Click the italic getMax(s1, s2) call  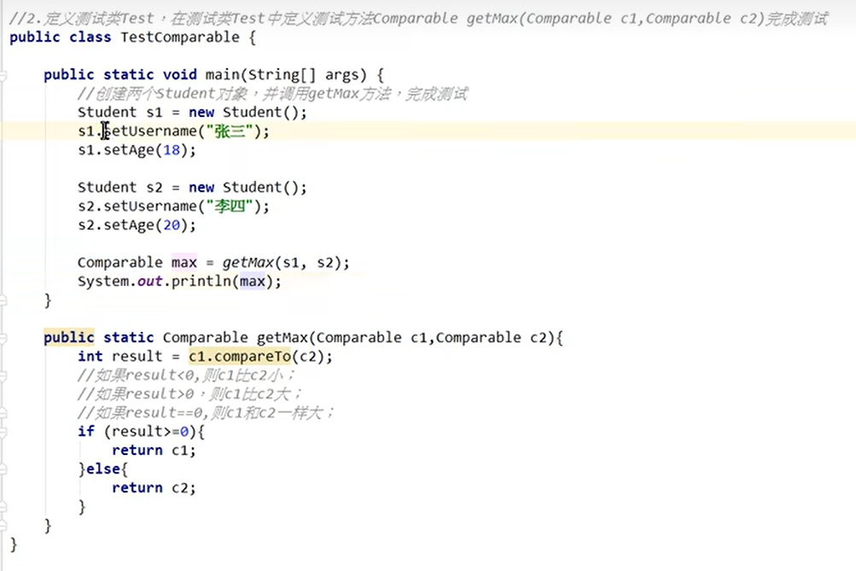tap(285, 263)
